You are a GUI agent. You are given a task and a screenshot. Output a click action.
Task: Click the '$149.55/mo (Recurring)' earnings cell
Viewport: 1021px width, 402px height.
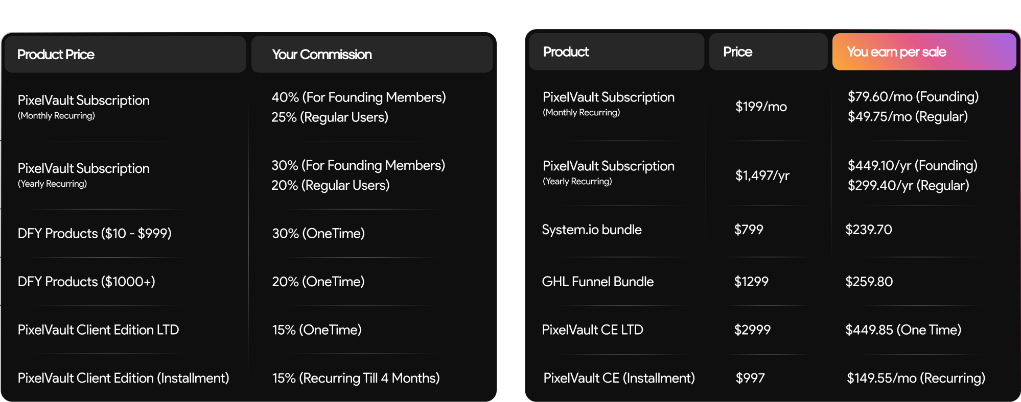click(x=916, y=378)
